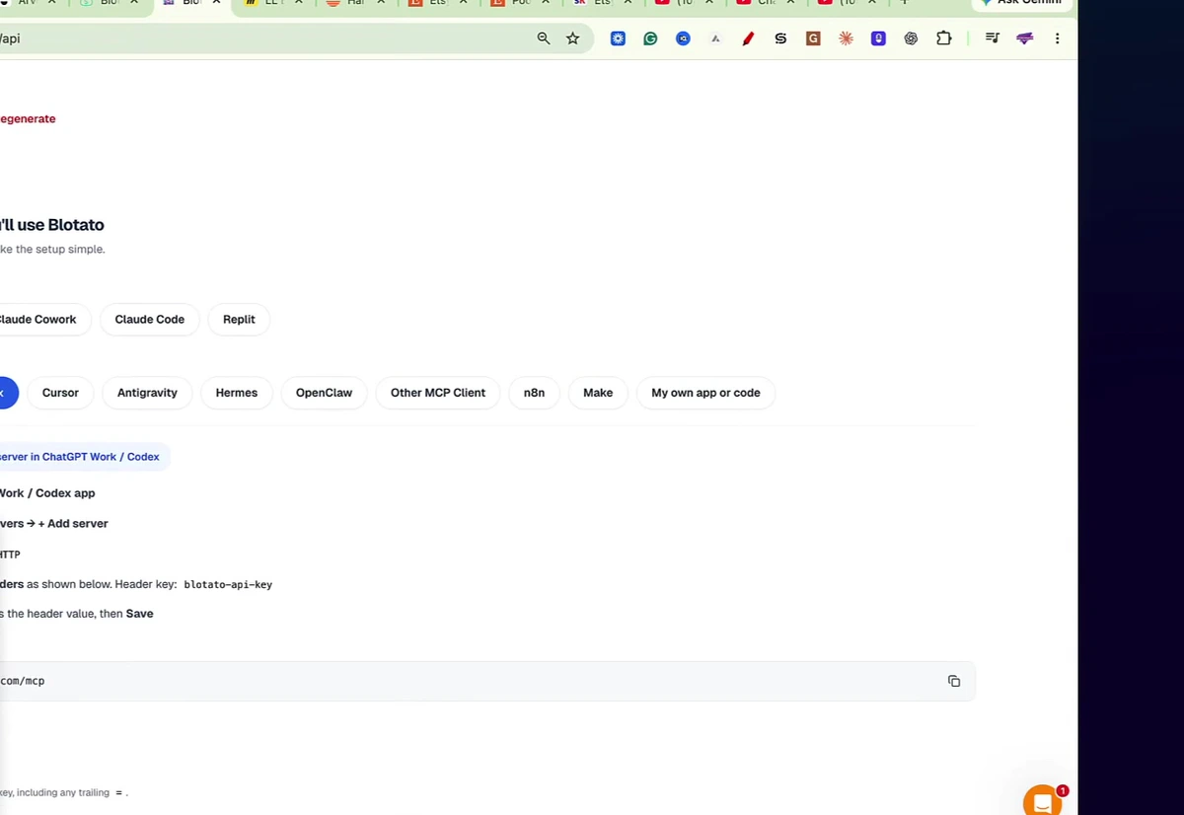Click the 'com/mcp' code text

(x=23, y=681)
